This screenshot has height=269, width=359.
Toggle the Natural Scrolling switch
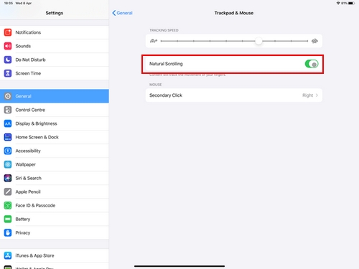pyautogui.click(x=312, y=64)
